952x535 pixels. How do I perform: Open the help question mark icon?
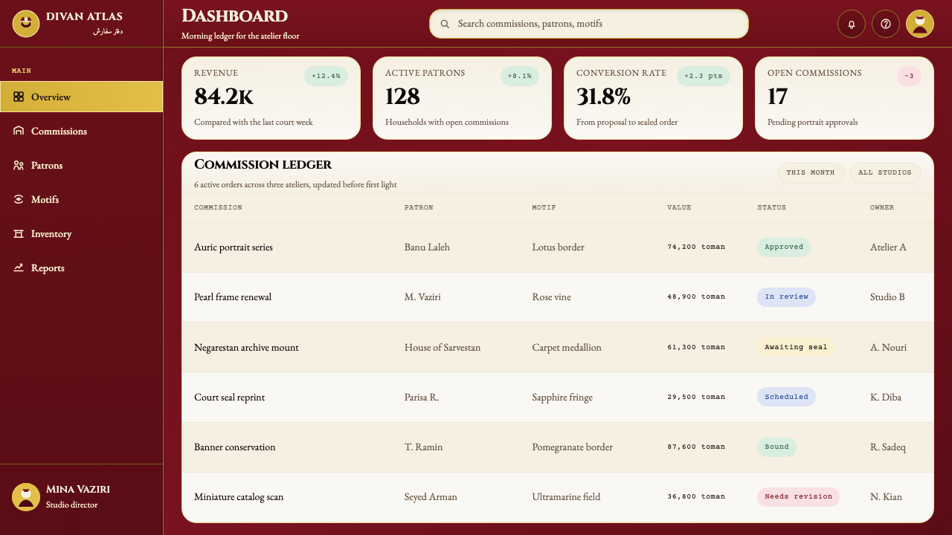(886, 24)
